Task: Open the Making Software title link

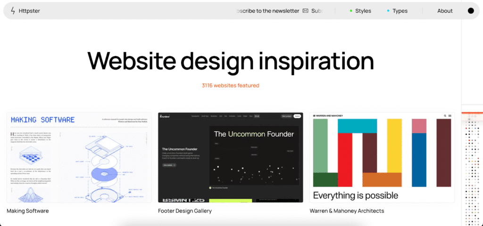Action: coord(27,211)
